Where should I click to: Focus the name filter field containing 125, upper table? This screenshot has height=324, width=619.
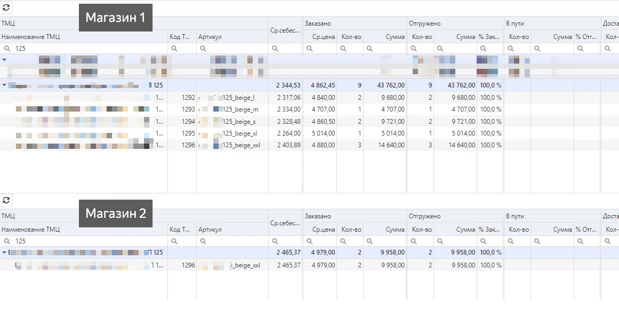pos(88,49)
